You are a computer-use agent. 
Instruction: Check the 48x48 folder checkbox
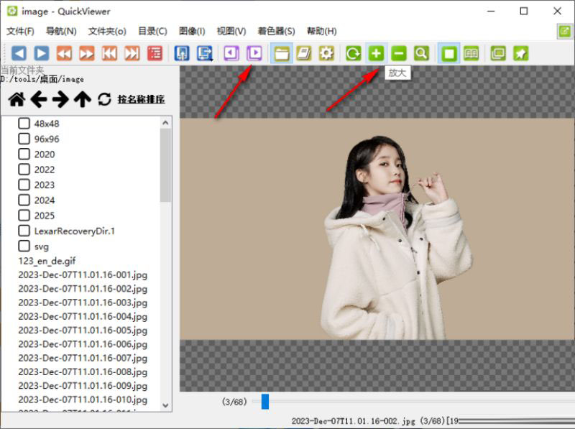tap(24, 123)
